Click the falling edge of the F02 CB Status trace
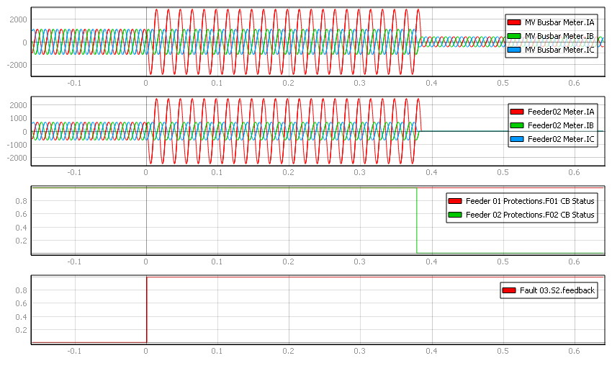The image size is (612, 366). point(417,220)
